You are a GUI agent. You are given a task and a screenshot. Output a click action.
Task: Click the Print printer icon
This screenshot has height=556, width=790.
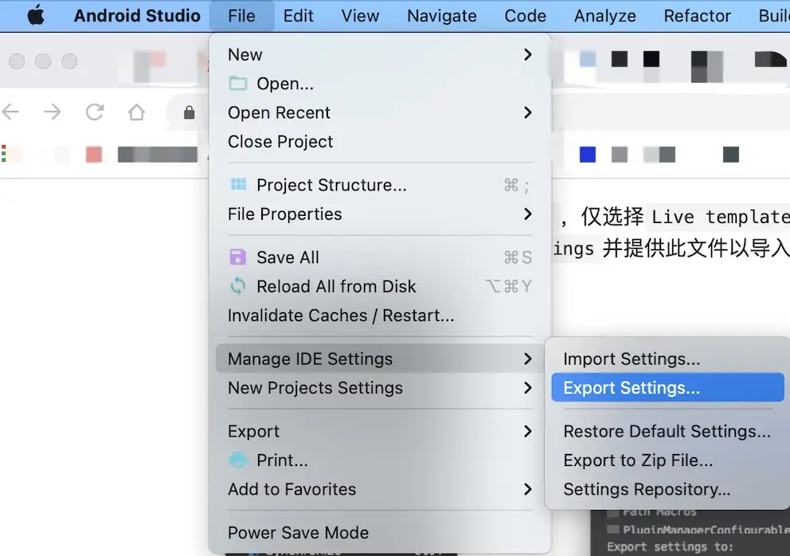point(238,460)
